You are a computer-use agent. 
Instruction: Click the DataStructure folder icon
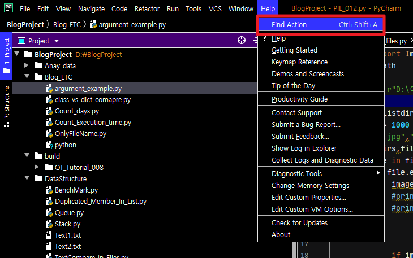38,178
